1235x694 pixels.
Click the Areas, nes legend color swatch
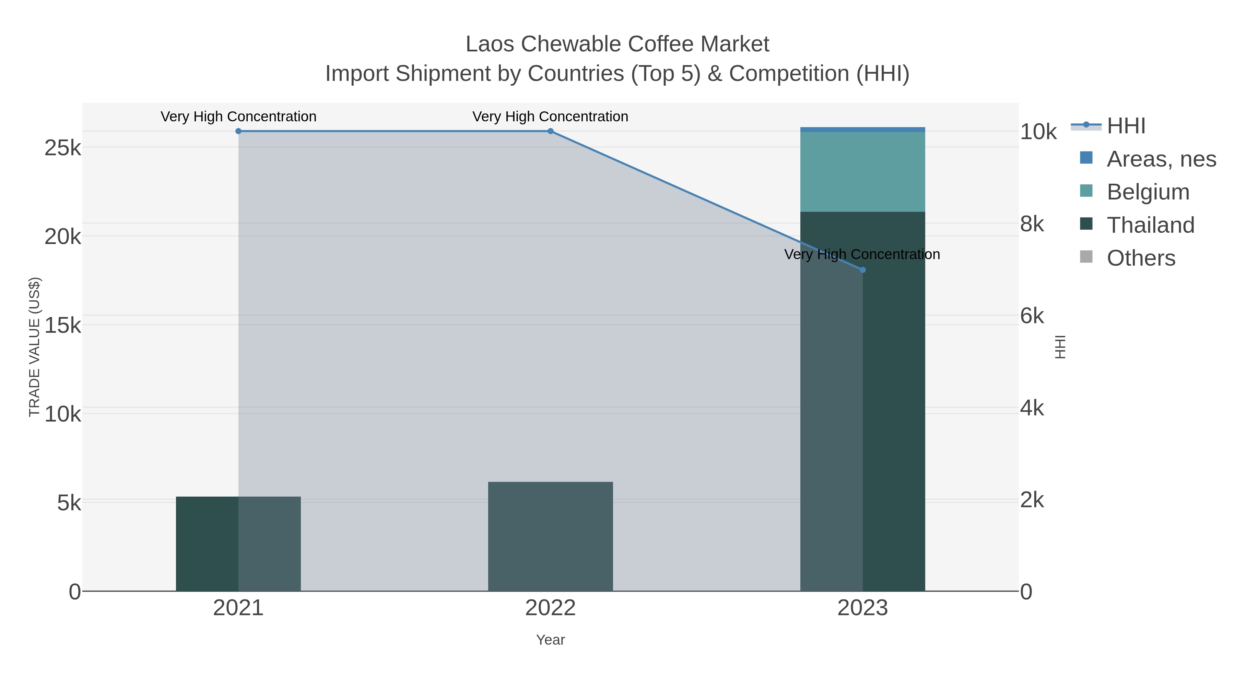(x=1086, y=158)
